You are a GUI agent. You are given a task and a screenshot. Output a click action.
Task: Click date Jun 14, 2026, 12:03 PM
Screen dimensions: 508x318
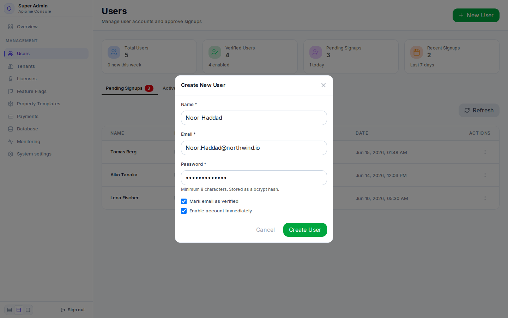coord(381,176)
